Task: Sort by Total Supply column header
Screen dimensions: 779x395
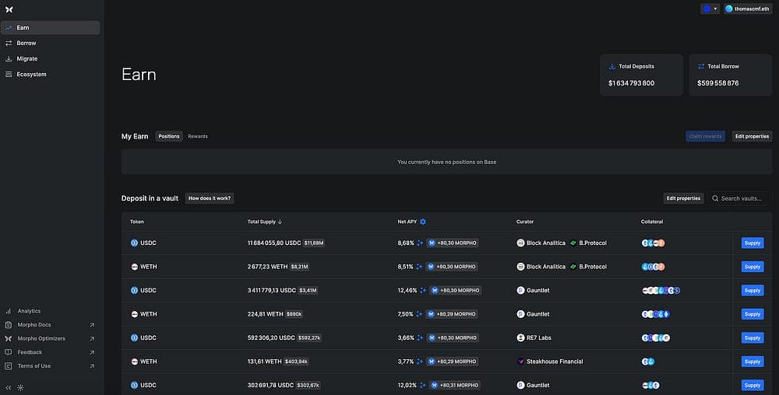Action: [x=265, y=222]
